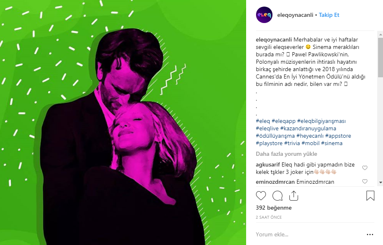Image resolution: width=383 pixels, height=245 pixels.
Task: Open the #sinema hashtag
Action: pos(332,143)
